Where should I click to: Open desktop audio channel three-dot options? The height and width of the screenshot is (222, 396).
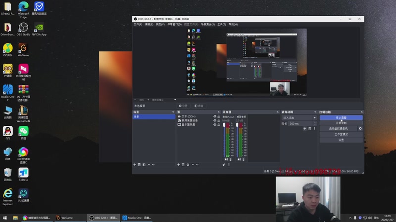(x=244, y=159)
